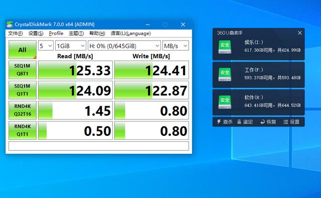Run the SEQ1M Q8T1 test

23,70
